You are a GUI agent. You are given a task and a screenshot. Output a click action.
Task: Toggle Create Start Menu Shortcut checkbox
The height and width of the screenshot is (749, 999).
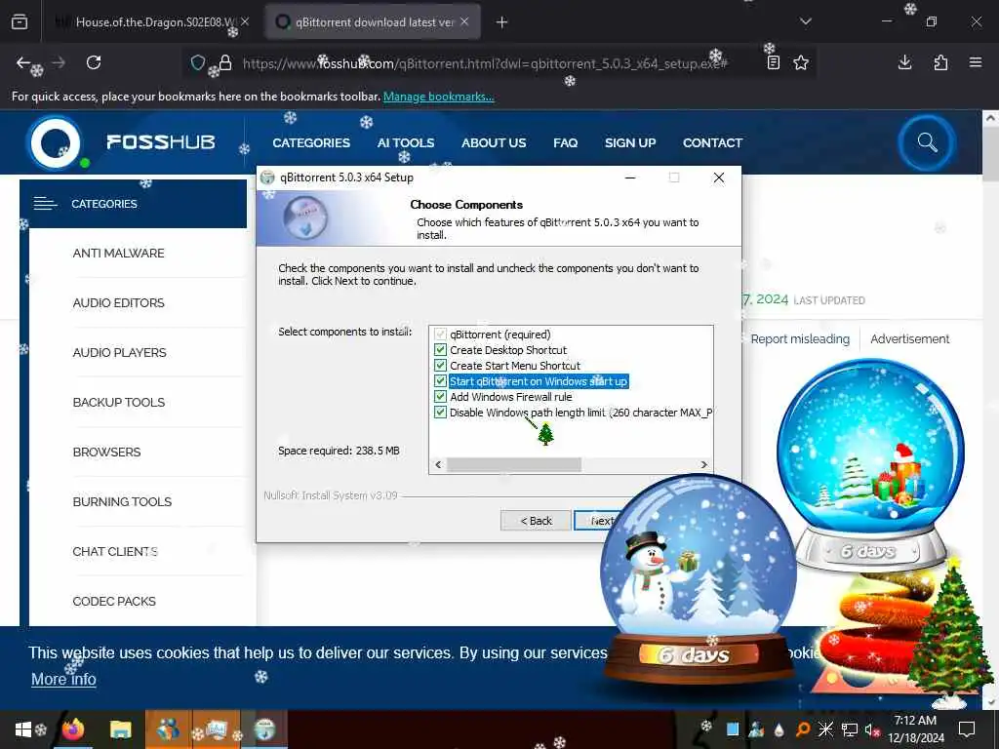(x=440, y=366)
